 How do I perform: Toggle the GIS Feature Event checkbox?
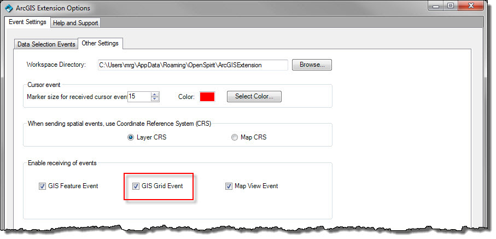tap(42, 186)
